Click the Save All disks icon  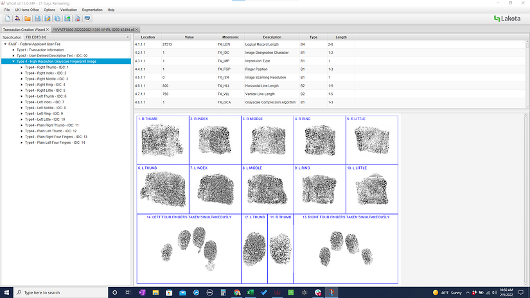pyautogui.click(x=57, y=19)
